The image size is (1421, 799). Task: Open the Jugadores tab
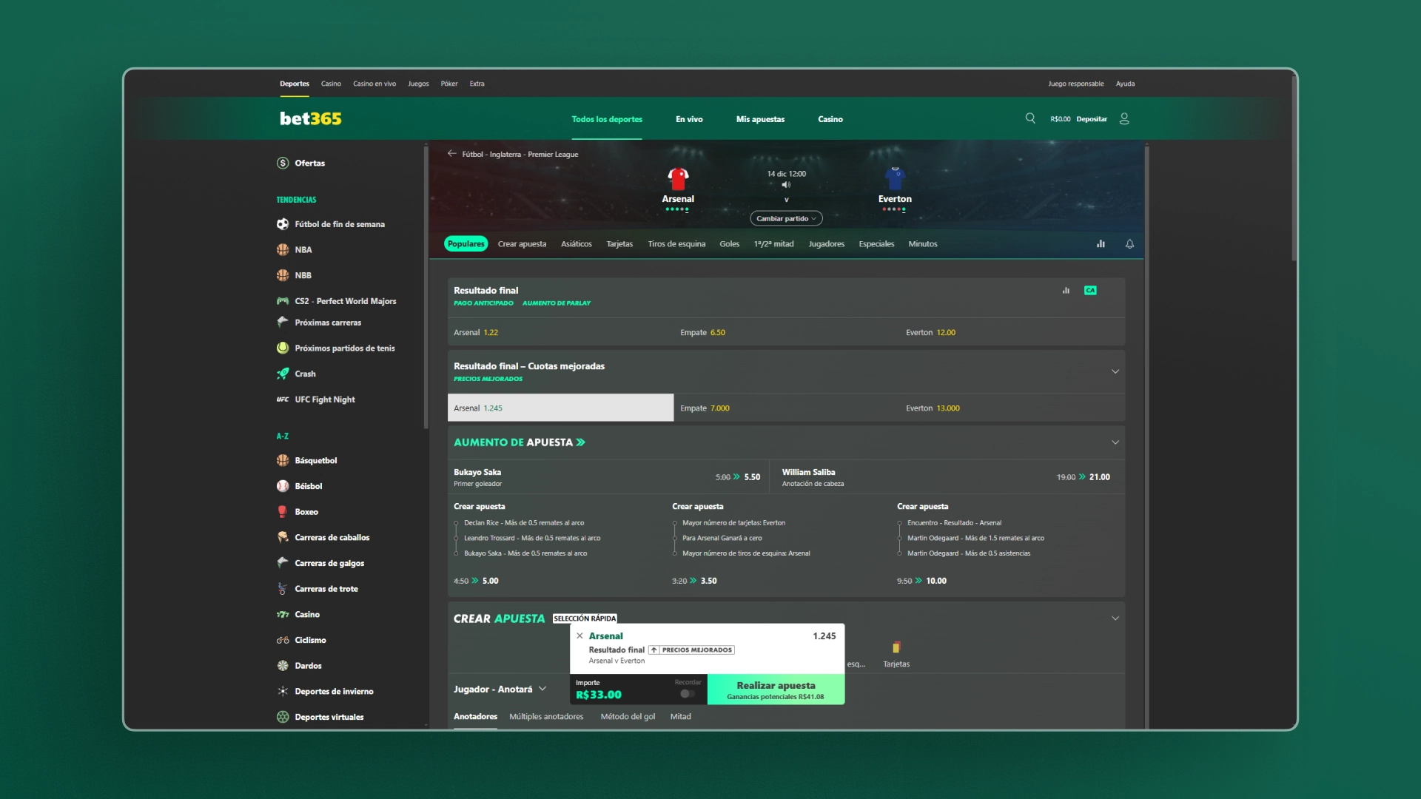826,244
